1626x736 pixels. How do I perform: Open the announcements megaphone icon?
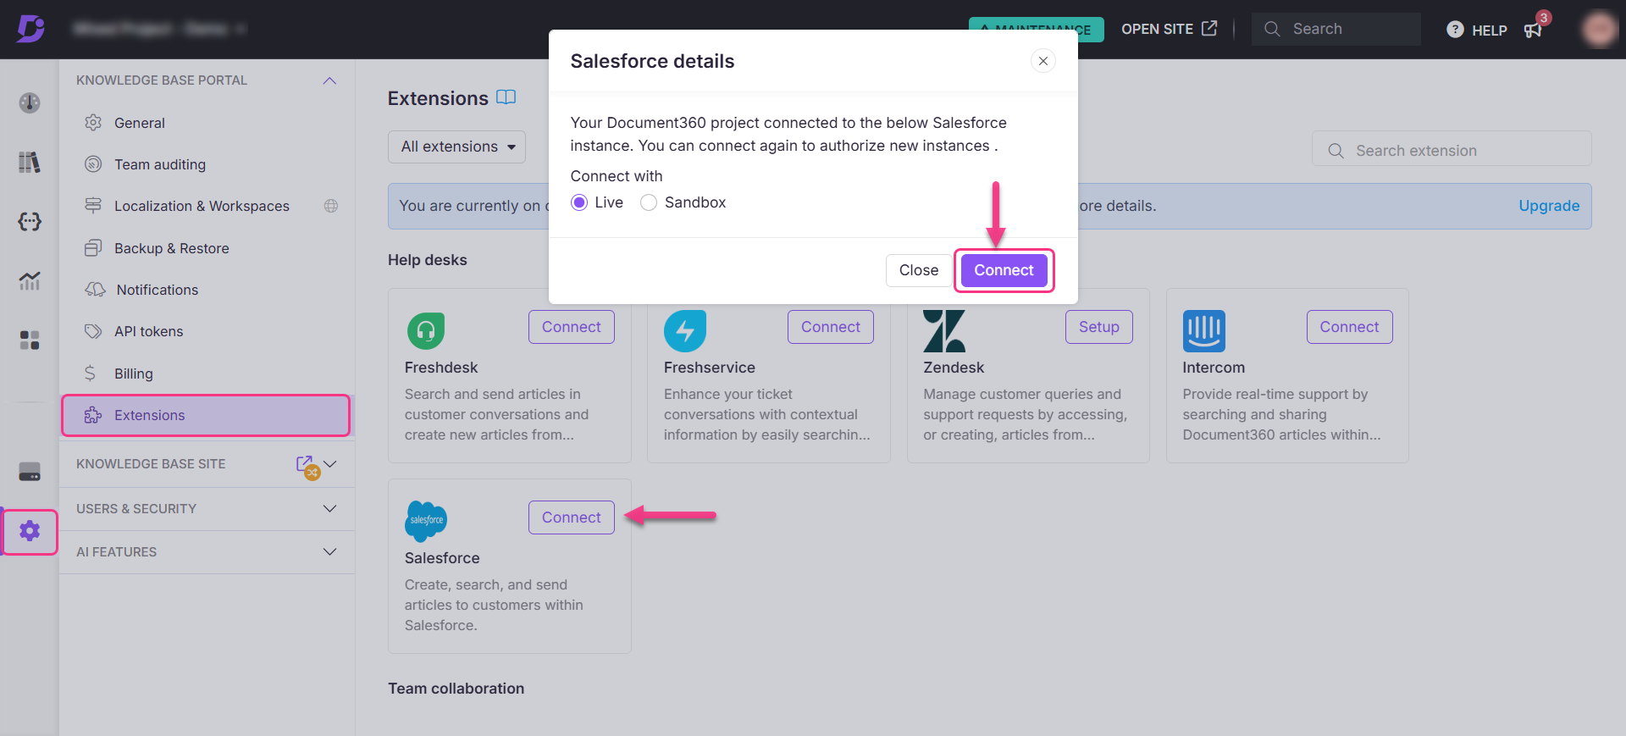pos(1533,30)
